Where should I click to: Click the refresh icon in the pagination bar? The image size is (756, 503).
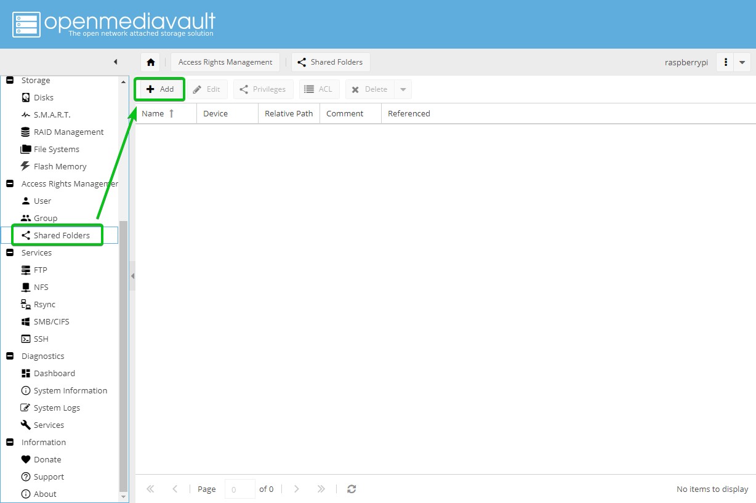point(352,489)
